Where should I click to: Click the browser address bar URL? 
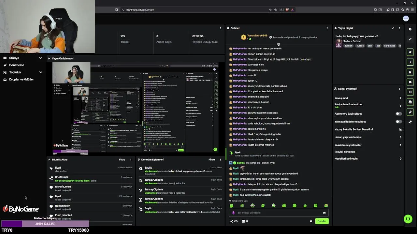coord(140,10)
